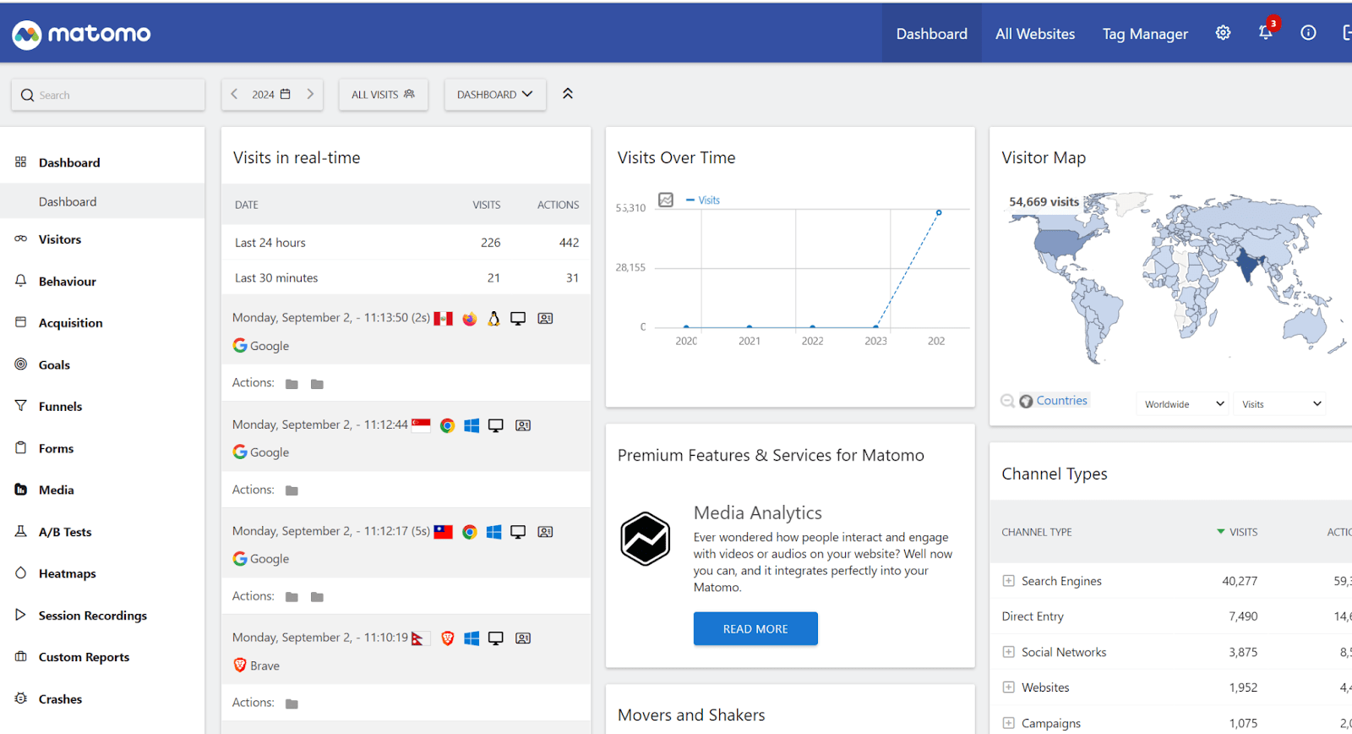The width and height of the screenshot is (1352, 734).
Task: Click the Countries link under the map
Action: (x=1061, y=401)
